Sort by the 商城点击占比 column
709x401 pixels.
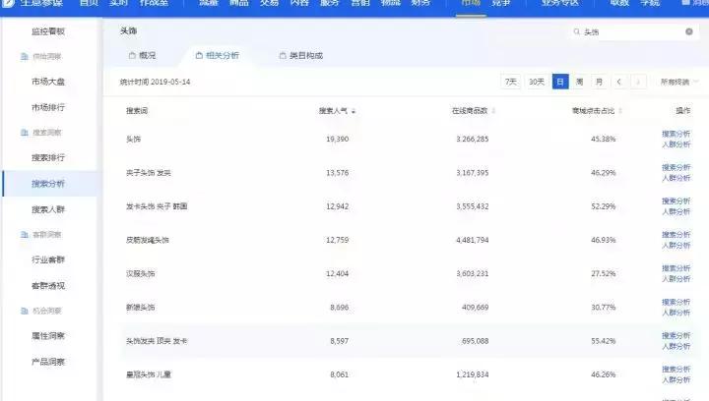coord(597,110)
